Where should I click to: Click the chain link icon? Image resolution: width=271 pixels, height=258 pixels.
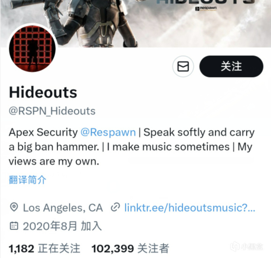(115, 207)
